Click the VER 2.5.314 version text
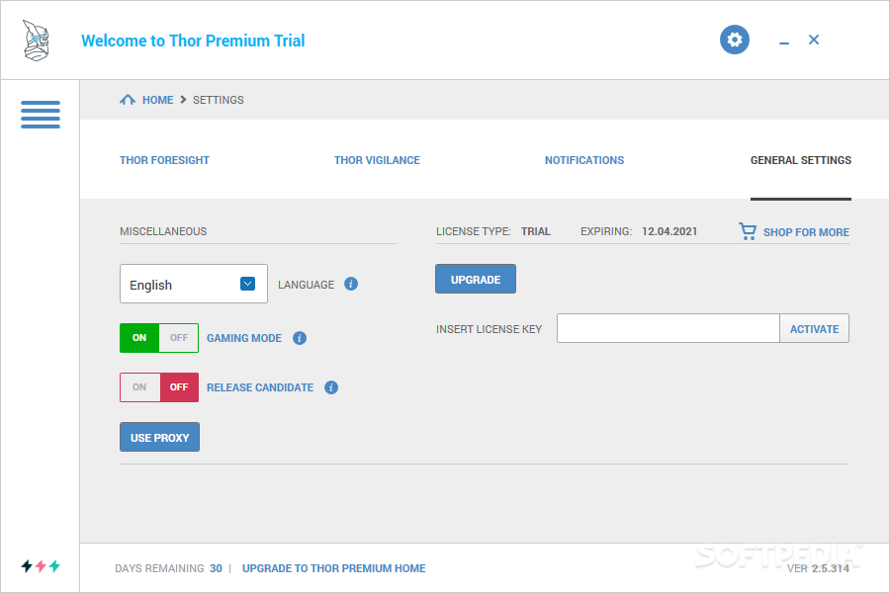This screenshot has width=890, height=593. coord(818,568)
